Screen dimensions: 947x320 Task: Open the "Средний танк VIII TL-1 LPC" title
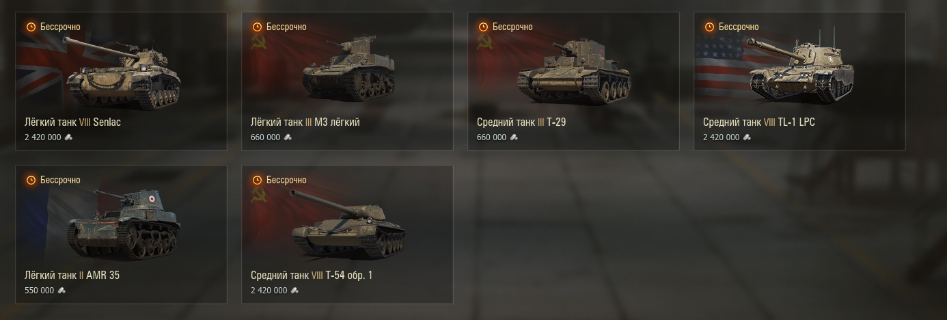click(759, 122)
